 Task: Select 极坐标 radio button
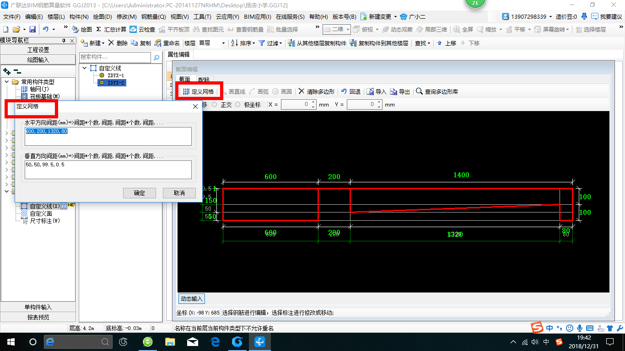point(238,105)
